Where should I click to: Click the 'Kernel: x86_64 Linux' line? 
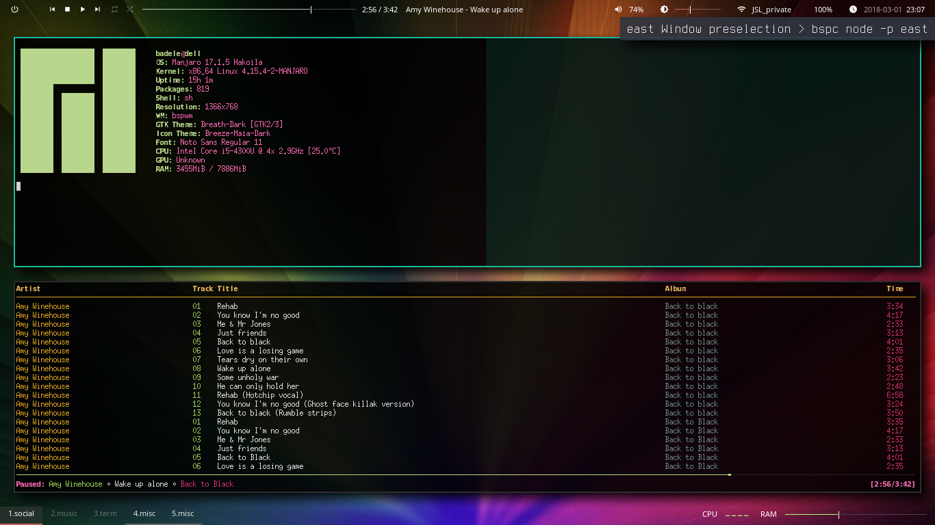tap(231, 71)
